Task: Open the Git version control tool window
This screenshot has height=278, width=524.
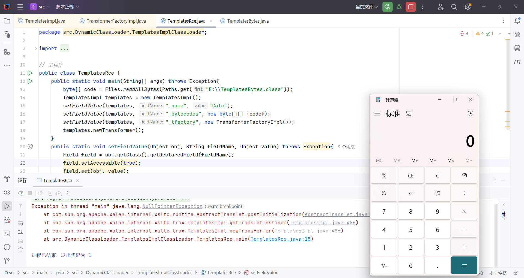Action: click(x=7, y=261)
